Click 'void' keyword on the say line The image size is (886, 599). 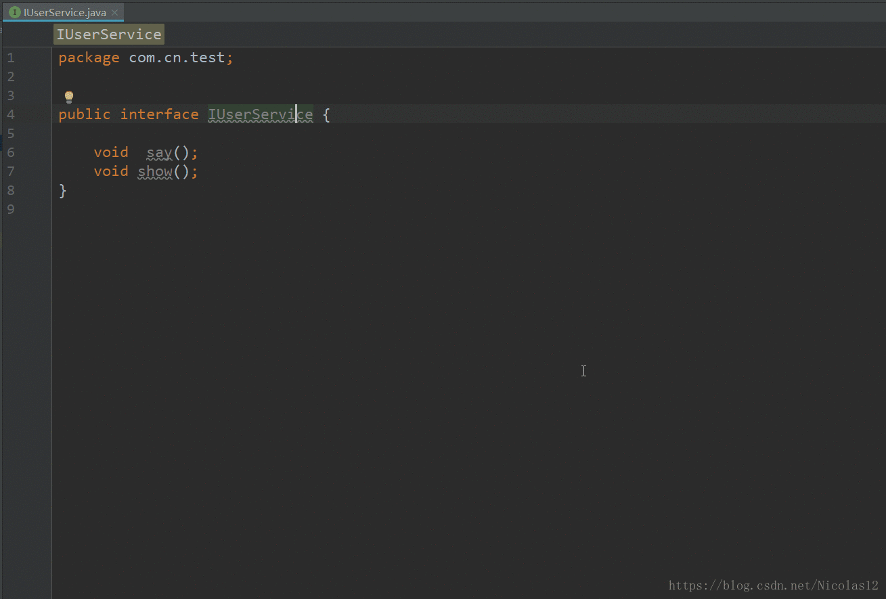pos(111,152)
